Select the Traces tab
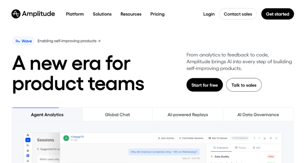Image resolution: width=306 pixels, height=163 pixels. pos(241,148)
